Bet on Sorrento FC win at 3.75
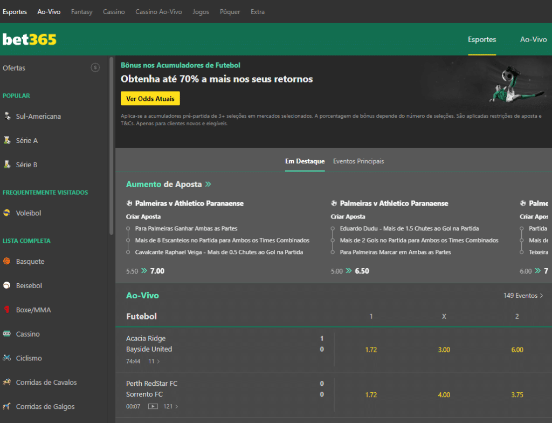The width and height of the screenshot is (552, 423). [x=517, y=395]
